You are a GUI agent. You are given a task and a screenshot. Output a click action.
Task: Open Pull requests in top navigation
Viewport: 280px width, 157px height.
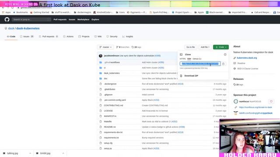point(60,19)
